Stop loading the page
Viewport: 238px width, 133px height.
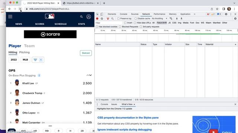(20, 9)
